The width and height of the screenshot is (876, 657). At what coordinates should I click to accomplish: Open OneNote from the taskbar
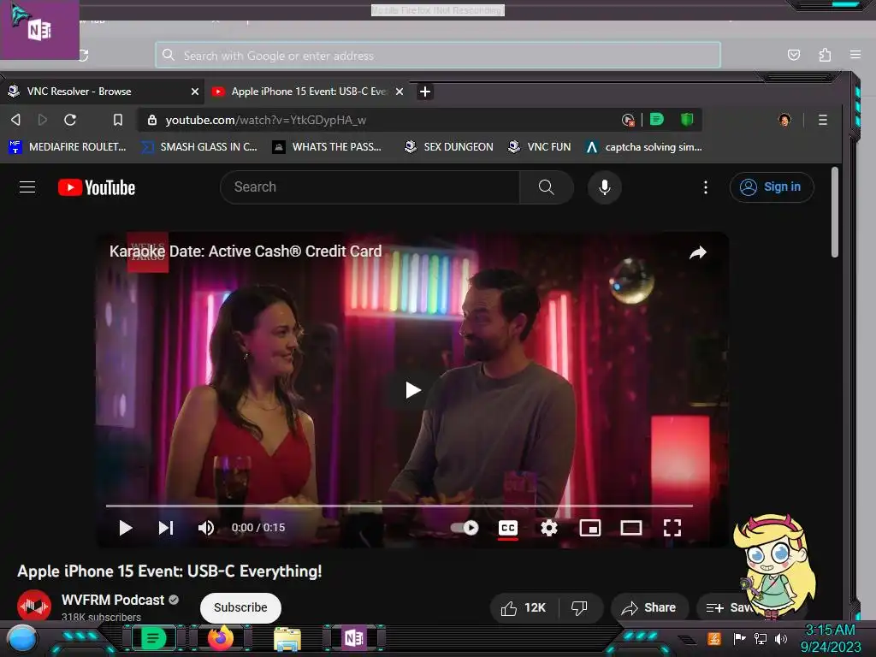point(354,638)
